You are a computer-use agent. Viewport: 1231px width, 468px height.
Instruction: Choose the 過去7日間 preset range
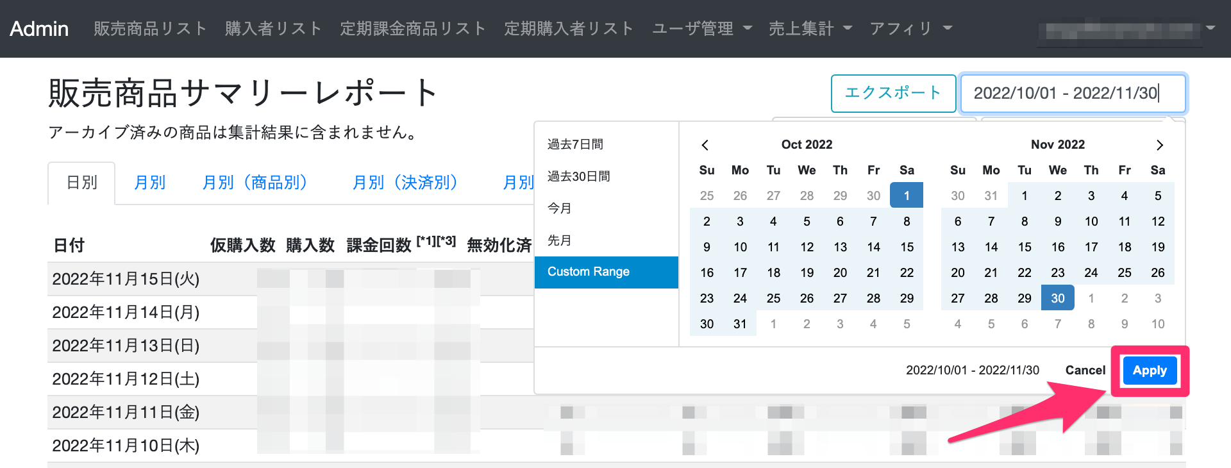click(x=575, y=145)
